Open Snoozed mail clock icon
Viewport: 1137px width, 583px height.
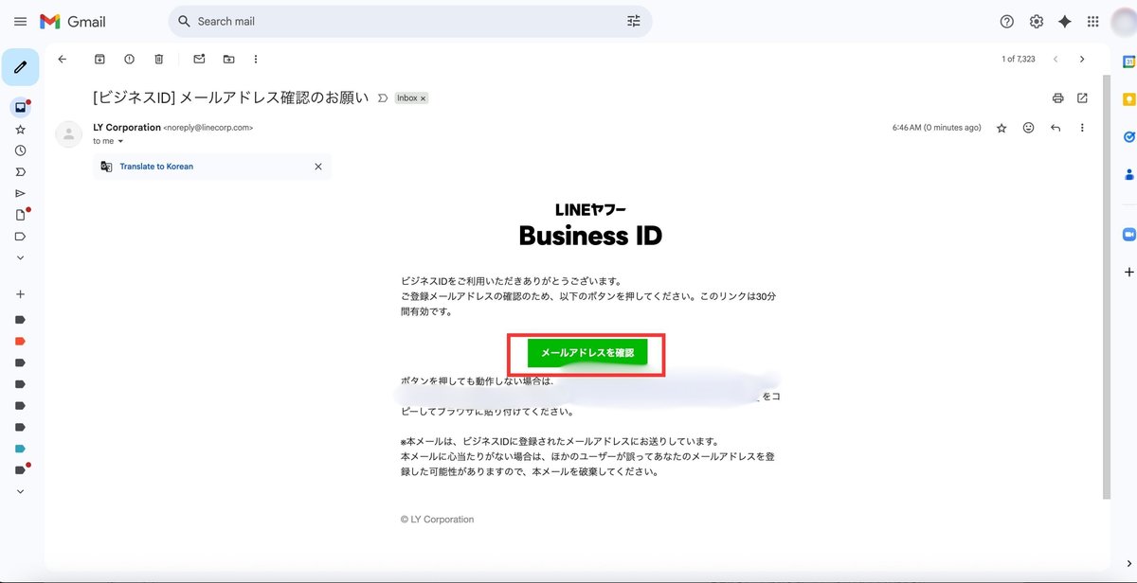coord(20,150)
